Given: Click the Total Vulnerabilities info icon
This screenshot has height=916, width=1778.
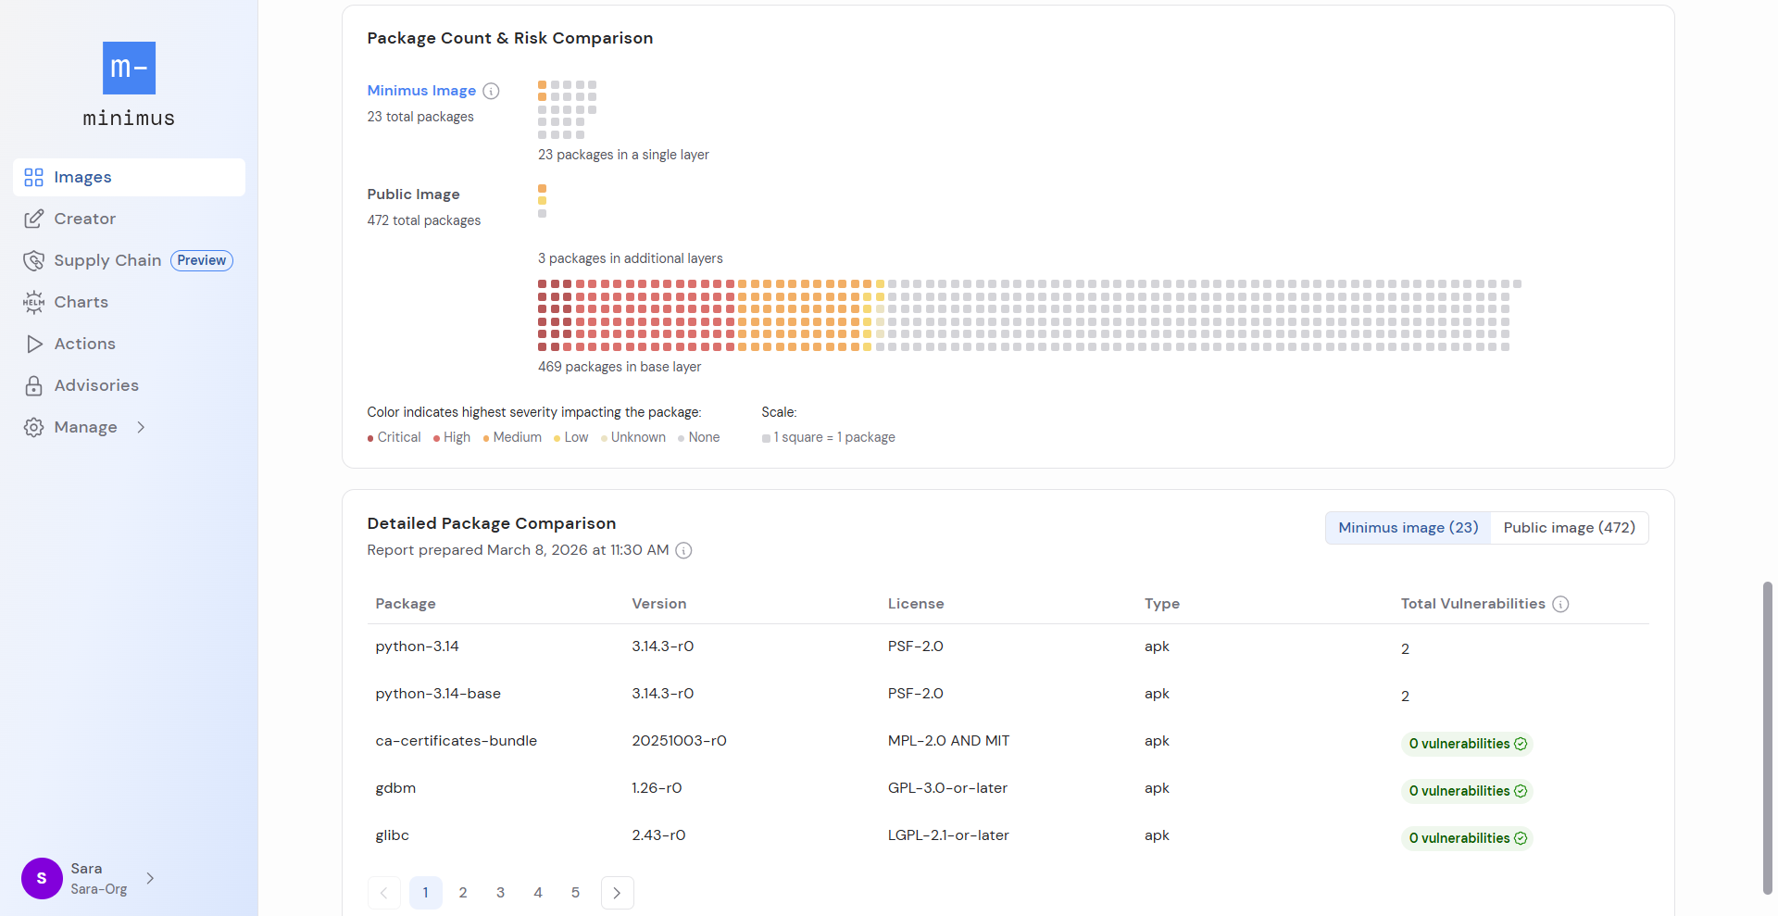Looking at the screenshot, I should click(x=1560, y=604).
